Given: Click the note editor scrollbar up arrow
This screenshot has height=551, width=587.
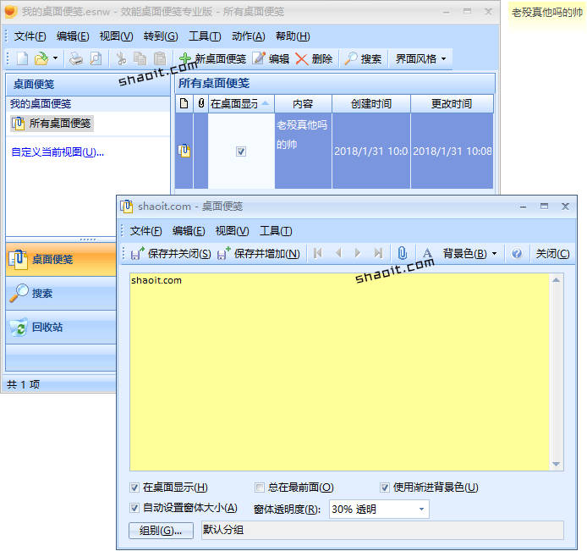Looking at the screenshot, I should 557,280.
